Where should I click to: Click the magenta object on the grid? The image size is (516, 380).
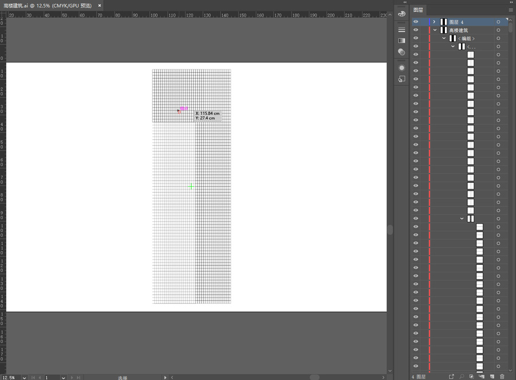(x=183, y=108)
